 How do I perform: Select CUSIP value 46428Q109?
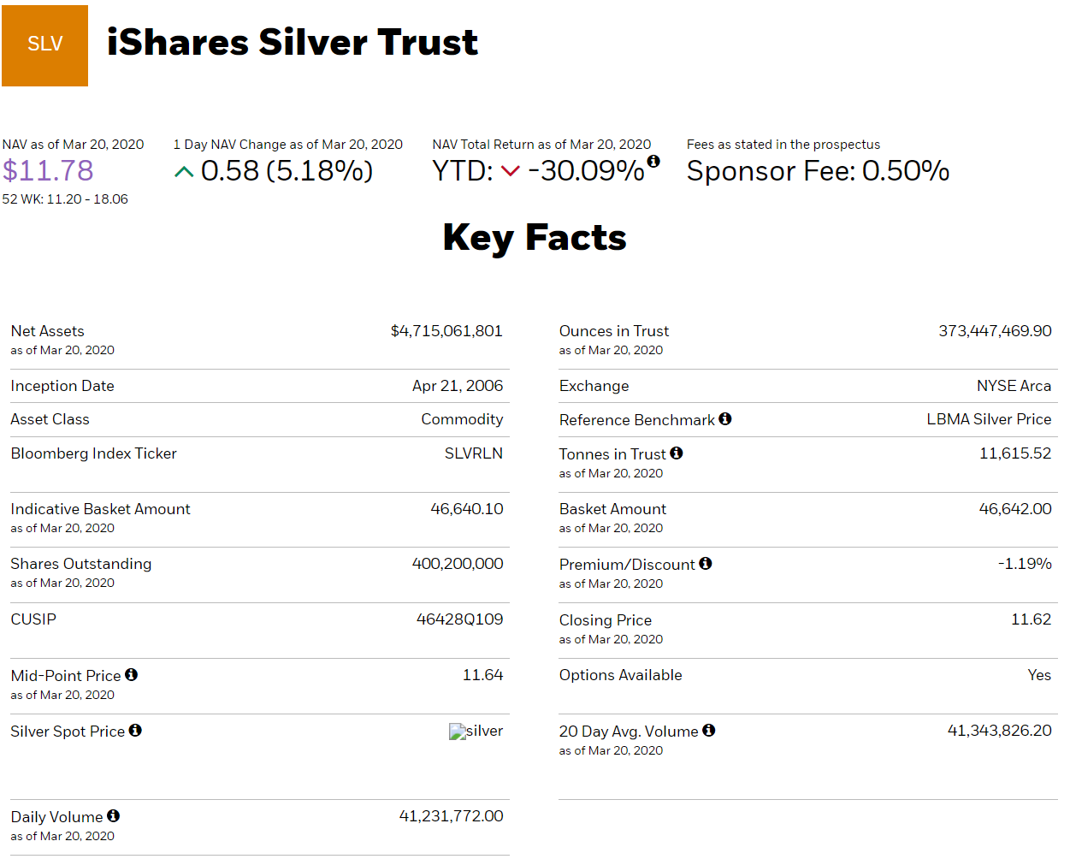pos(459,619)
